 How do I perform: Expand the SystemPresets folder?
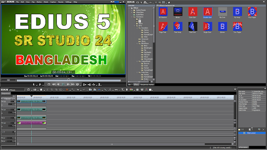click(132, 10)
